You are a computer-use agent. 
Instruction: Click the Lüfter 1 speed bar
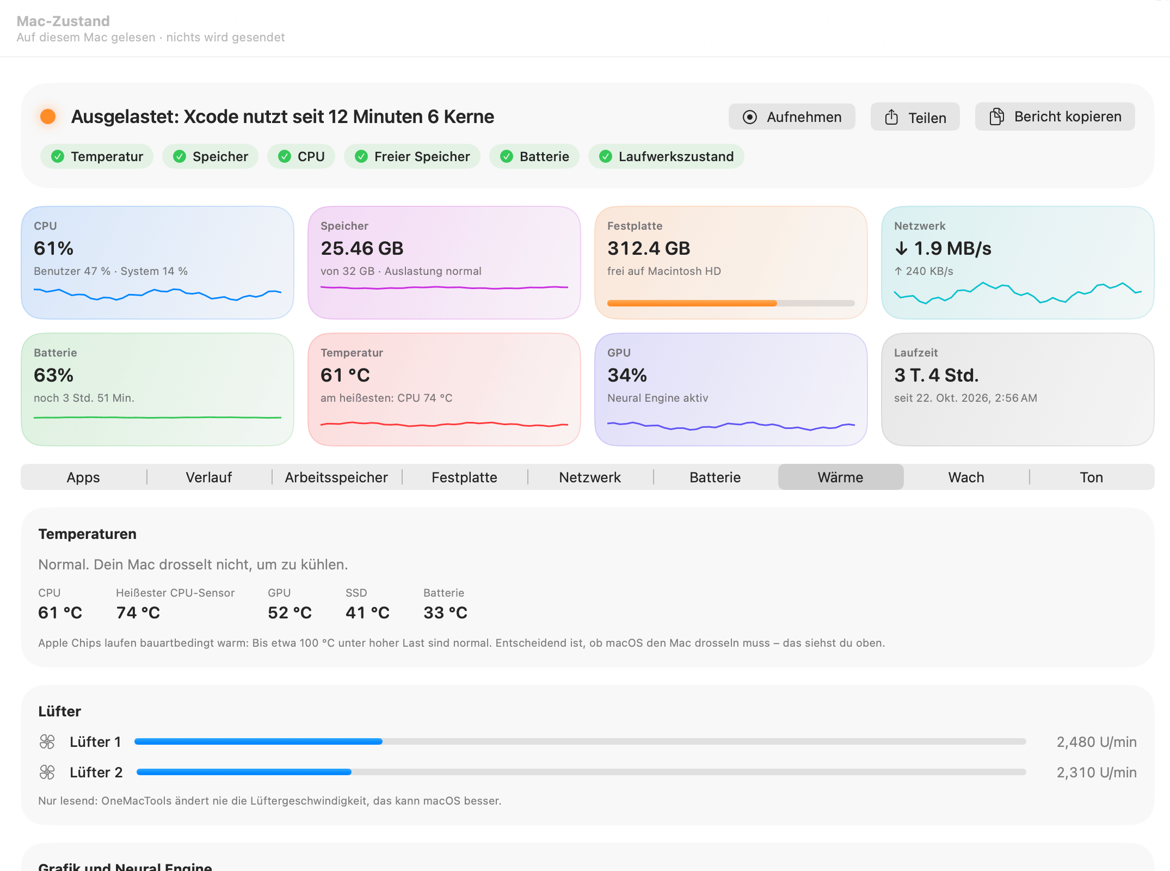580,741
